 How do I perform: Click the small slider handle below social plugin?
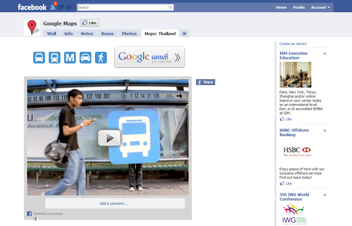click(x=36, y=219)
